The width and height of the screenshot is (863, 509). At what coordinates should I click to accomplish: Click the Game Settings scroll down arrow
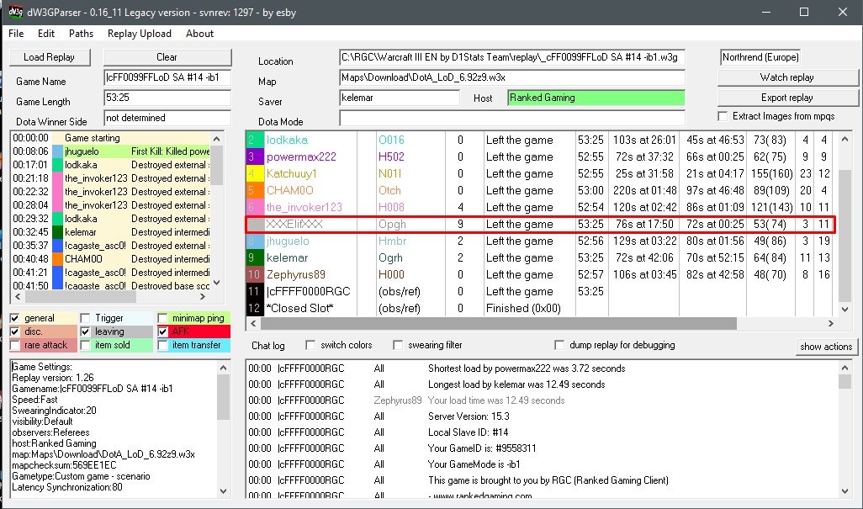223,490
